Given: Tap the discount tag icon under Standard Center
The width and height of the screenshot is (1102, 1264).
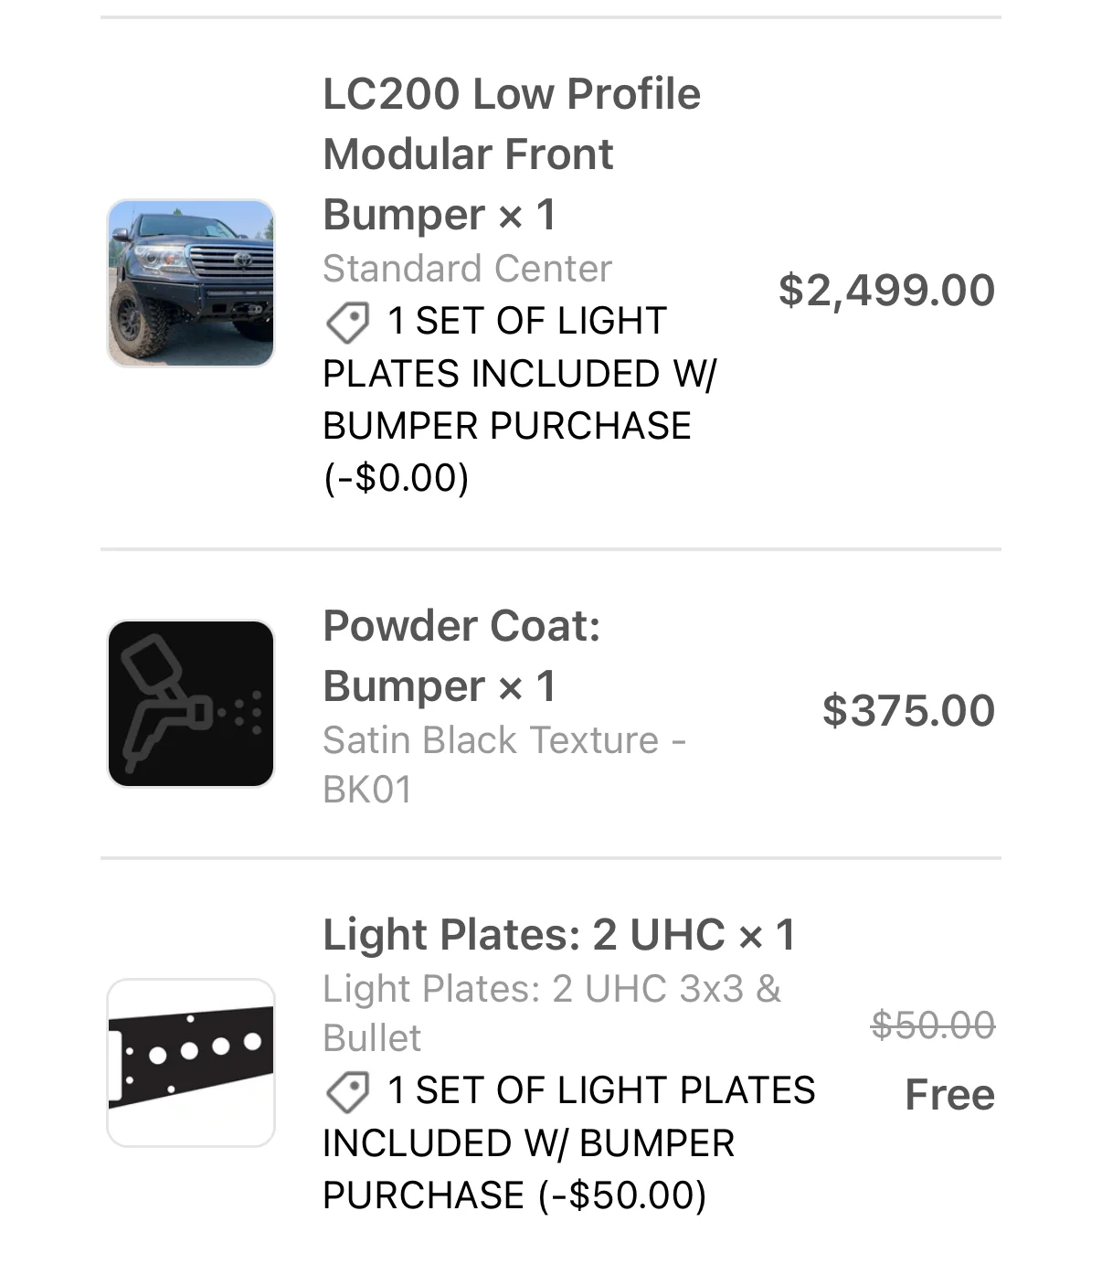Looking at the screenshot, I should (347, 323).
